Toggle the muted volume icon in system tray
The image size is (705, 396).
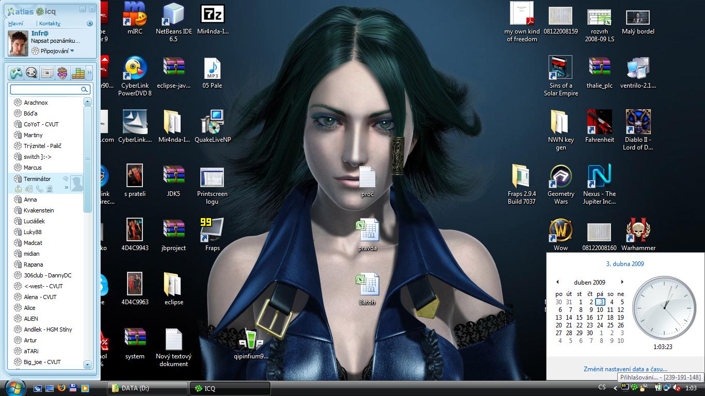tap(677, 388)
